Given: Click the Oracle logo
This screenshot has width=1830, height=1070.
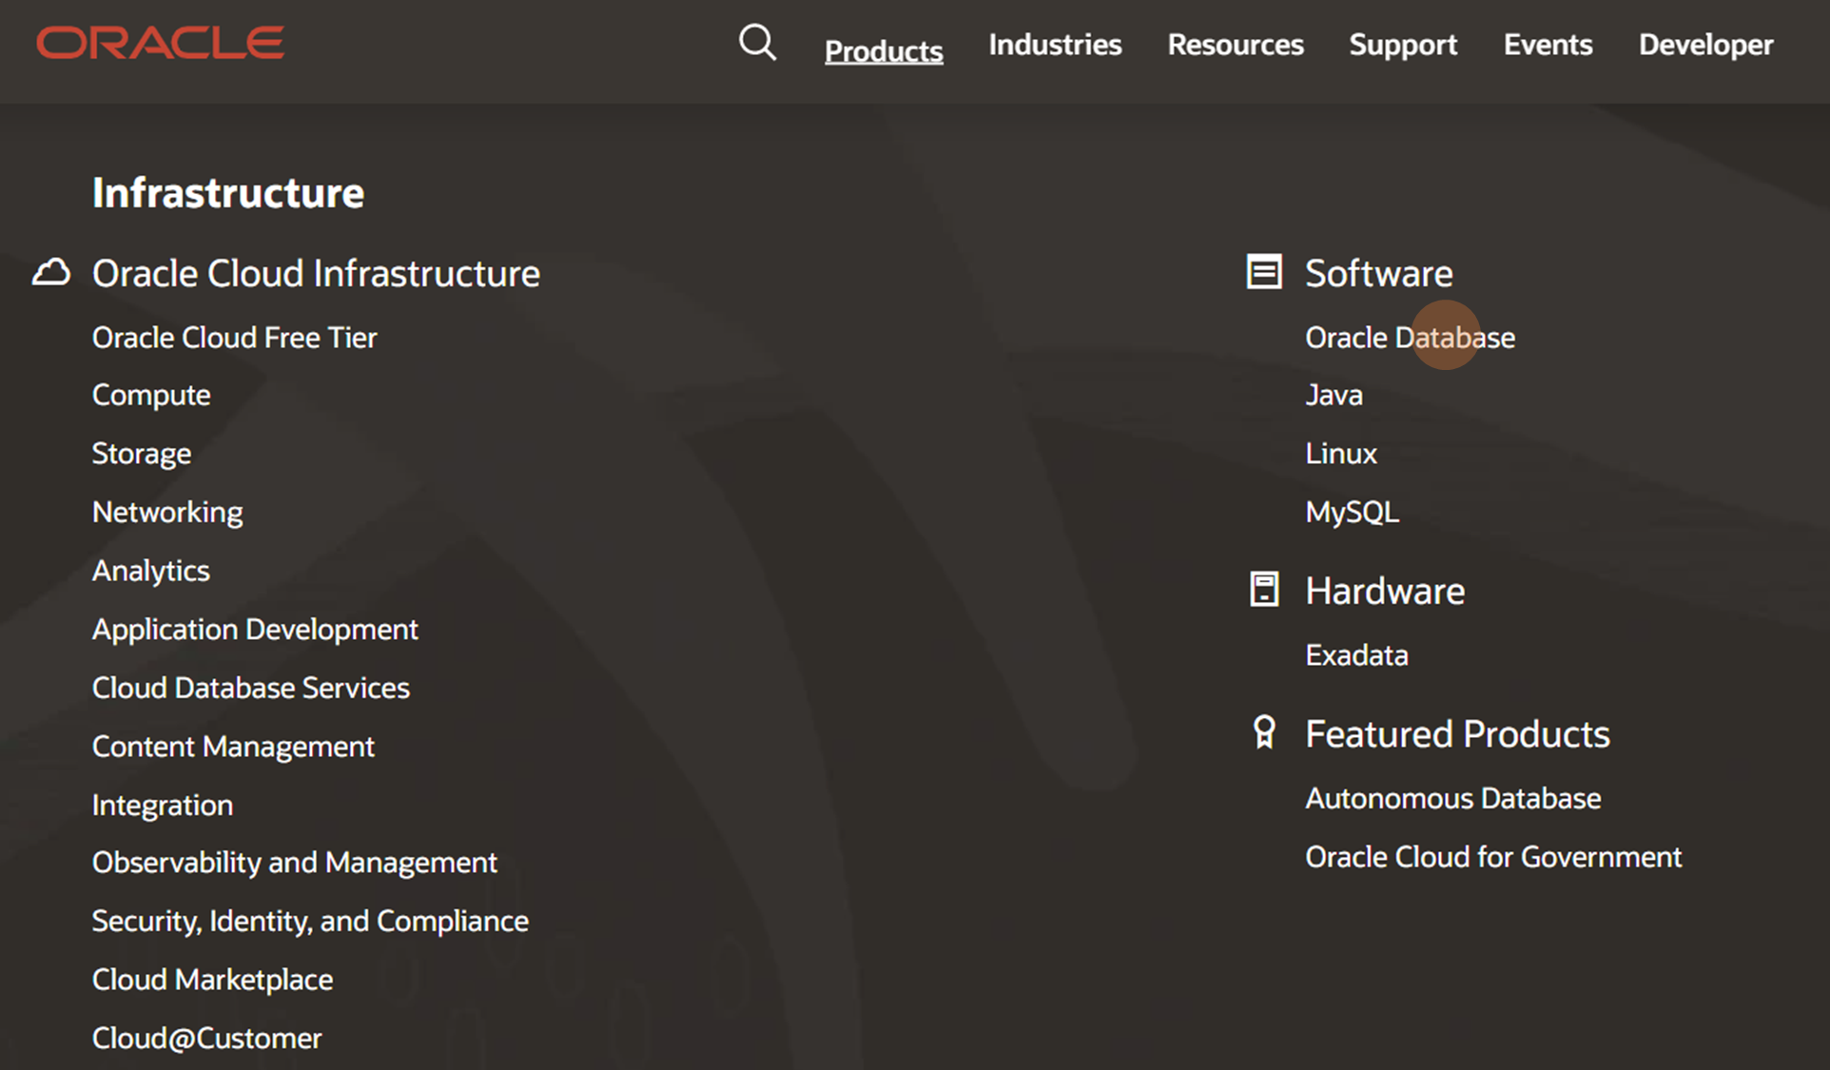Looking at the screenshot, I should click(x=160, y=43).
